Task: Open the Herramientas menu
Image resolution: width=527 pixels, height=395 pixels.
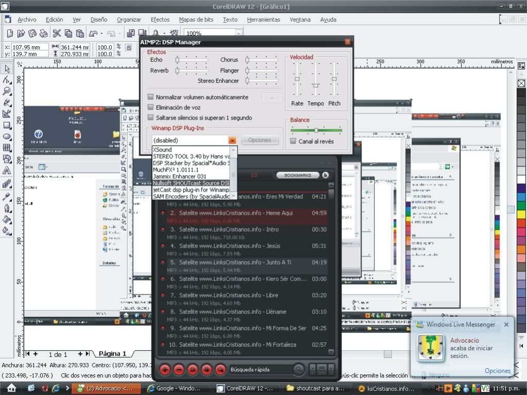Action: coord(264,20)
